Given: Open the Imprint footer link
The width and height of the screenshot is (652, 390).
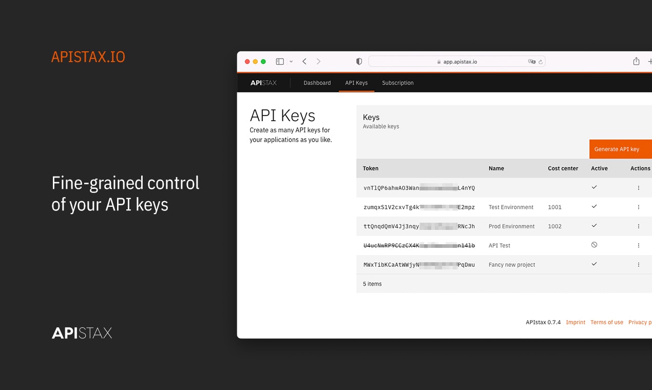Looking at the screenshot, I should click(x=576, y=322).
